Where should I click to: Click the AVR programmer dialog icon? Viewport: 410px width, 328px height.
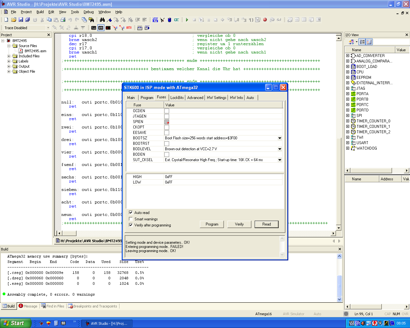(x=101, y=28)
